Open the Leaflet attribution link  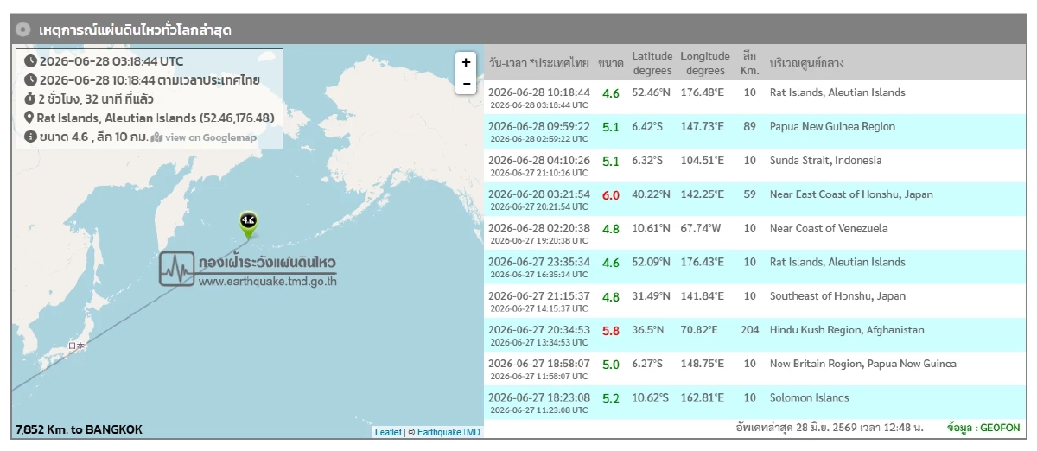pos(388,432)
